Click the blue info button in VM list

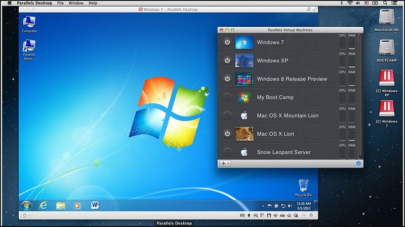[x=358, y=163]
